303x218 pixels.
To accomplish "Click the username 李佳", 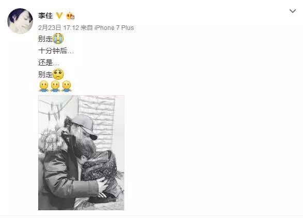I will point(45,15).
